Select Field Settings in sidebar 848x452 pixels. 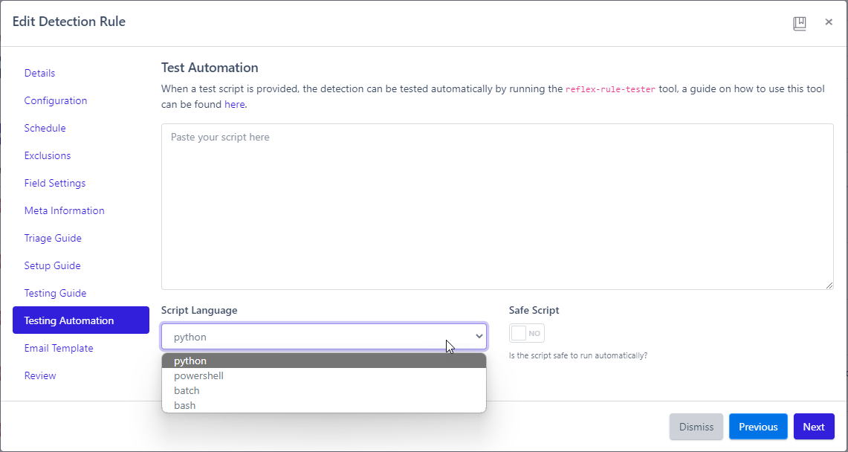pos(54,184)
